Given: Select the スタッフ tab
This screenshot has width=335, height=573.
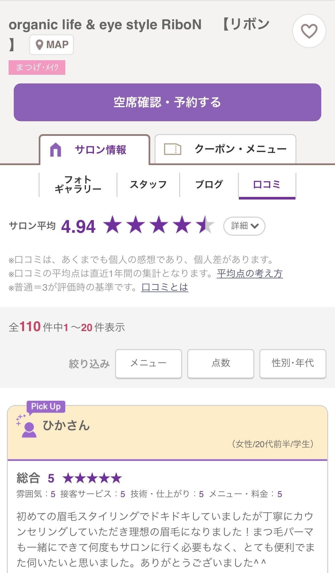Looking at the screenshot, I should (148, 185).
